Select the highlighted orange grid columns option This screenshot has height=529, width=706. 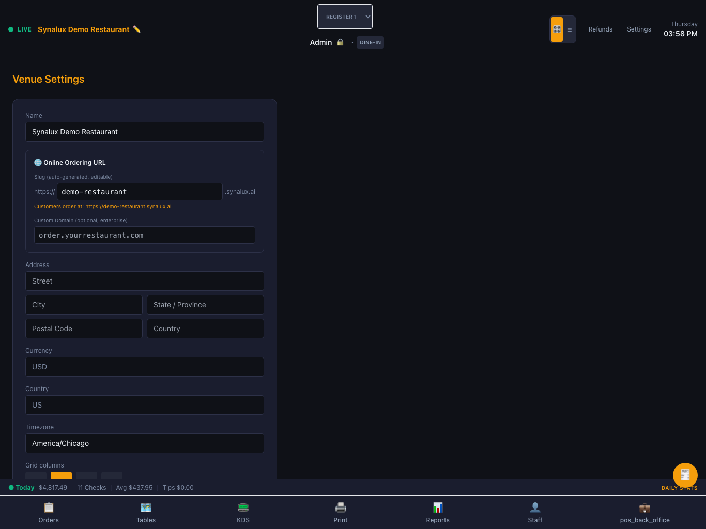61,475
